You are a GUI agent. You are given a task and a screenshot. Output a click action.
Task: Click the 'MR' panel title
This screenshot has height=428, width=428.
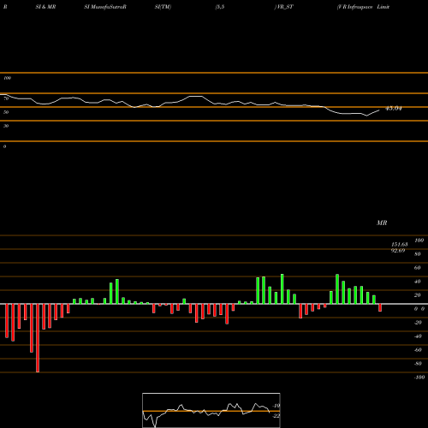(382, 223)
